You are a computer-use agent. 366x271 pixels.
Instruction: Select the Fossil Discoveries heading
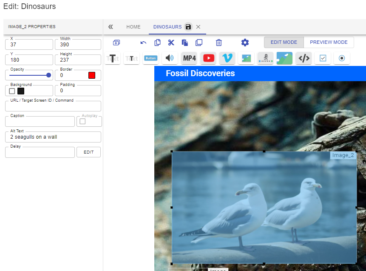click(200, 73)
